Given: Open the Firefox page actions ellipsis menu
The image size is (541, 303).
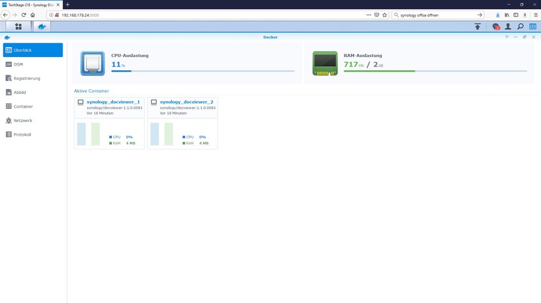Looking at the screenshot, I should tap(369, 15).
